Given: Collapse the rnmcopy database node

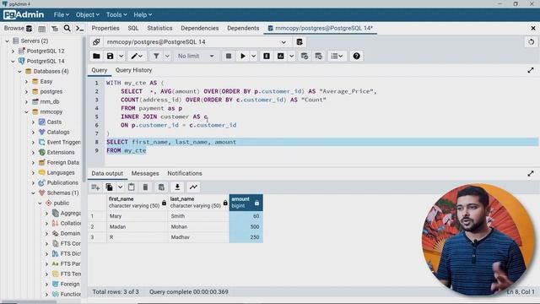Looking at the screenshot, I should [x=26, y=112].
